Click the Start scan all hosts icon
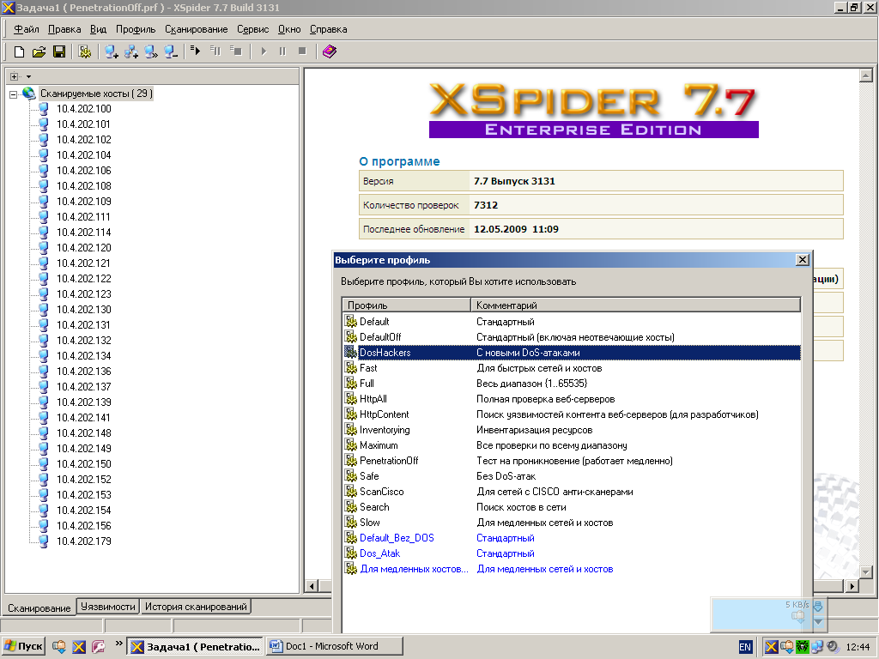The image size is (879, 659). click(x=196, y=51)
